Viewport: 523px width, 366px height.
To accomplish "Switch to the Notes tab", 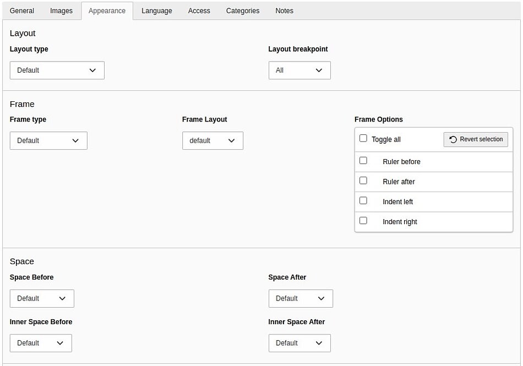I will [284, 11].
